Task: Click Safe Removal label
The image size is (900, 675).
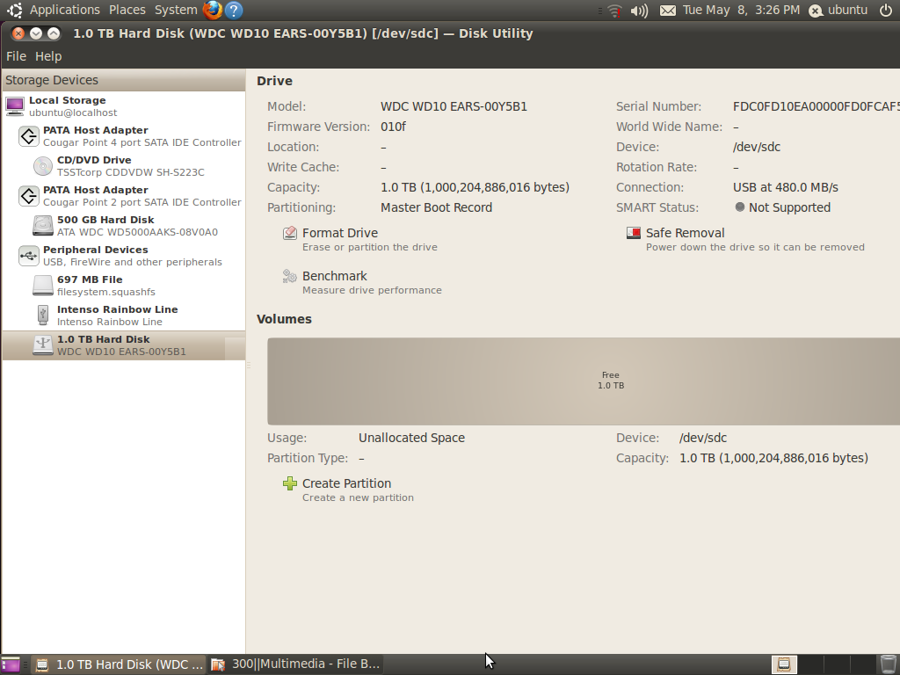Action: 685,233
